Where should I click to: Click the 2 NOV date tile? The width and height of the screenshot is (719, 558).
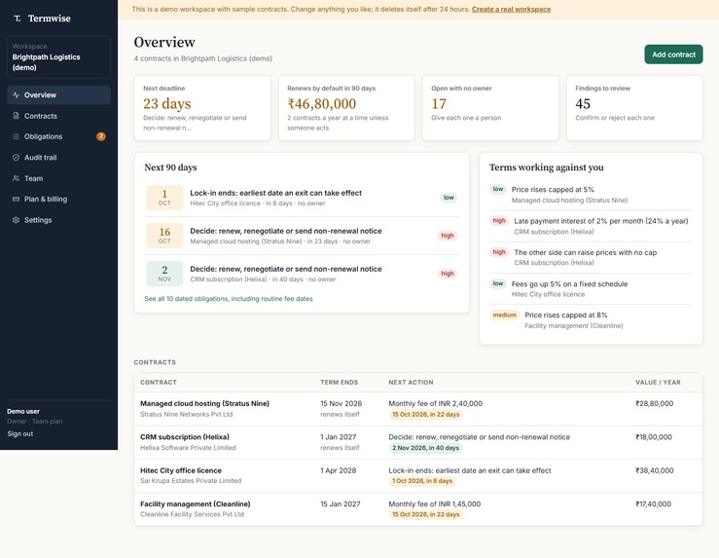click(x=164, y=274)
